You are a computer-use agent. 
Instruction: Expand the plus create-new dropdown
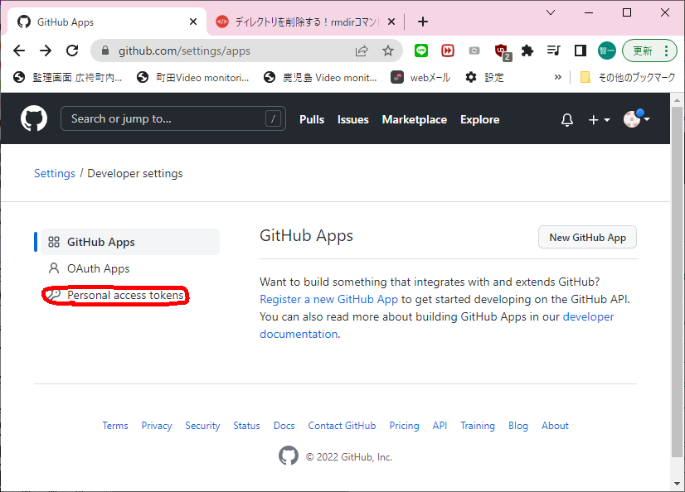(599, 119)
